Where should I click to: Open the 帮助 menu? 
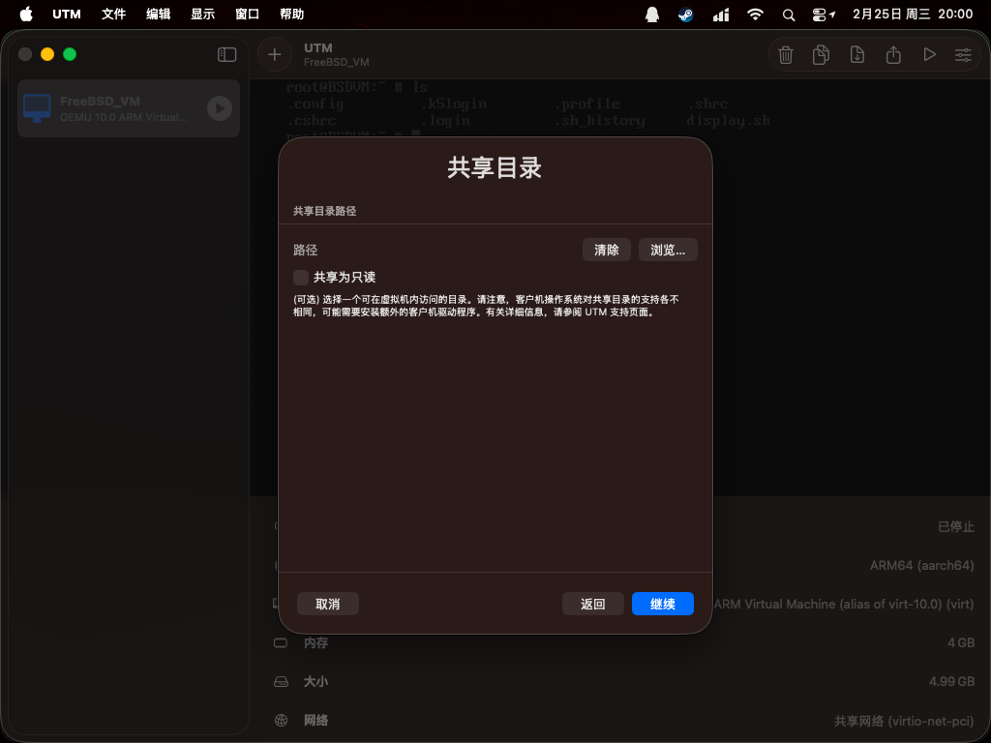click(292, 14)
